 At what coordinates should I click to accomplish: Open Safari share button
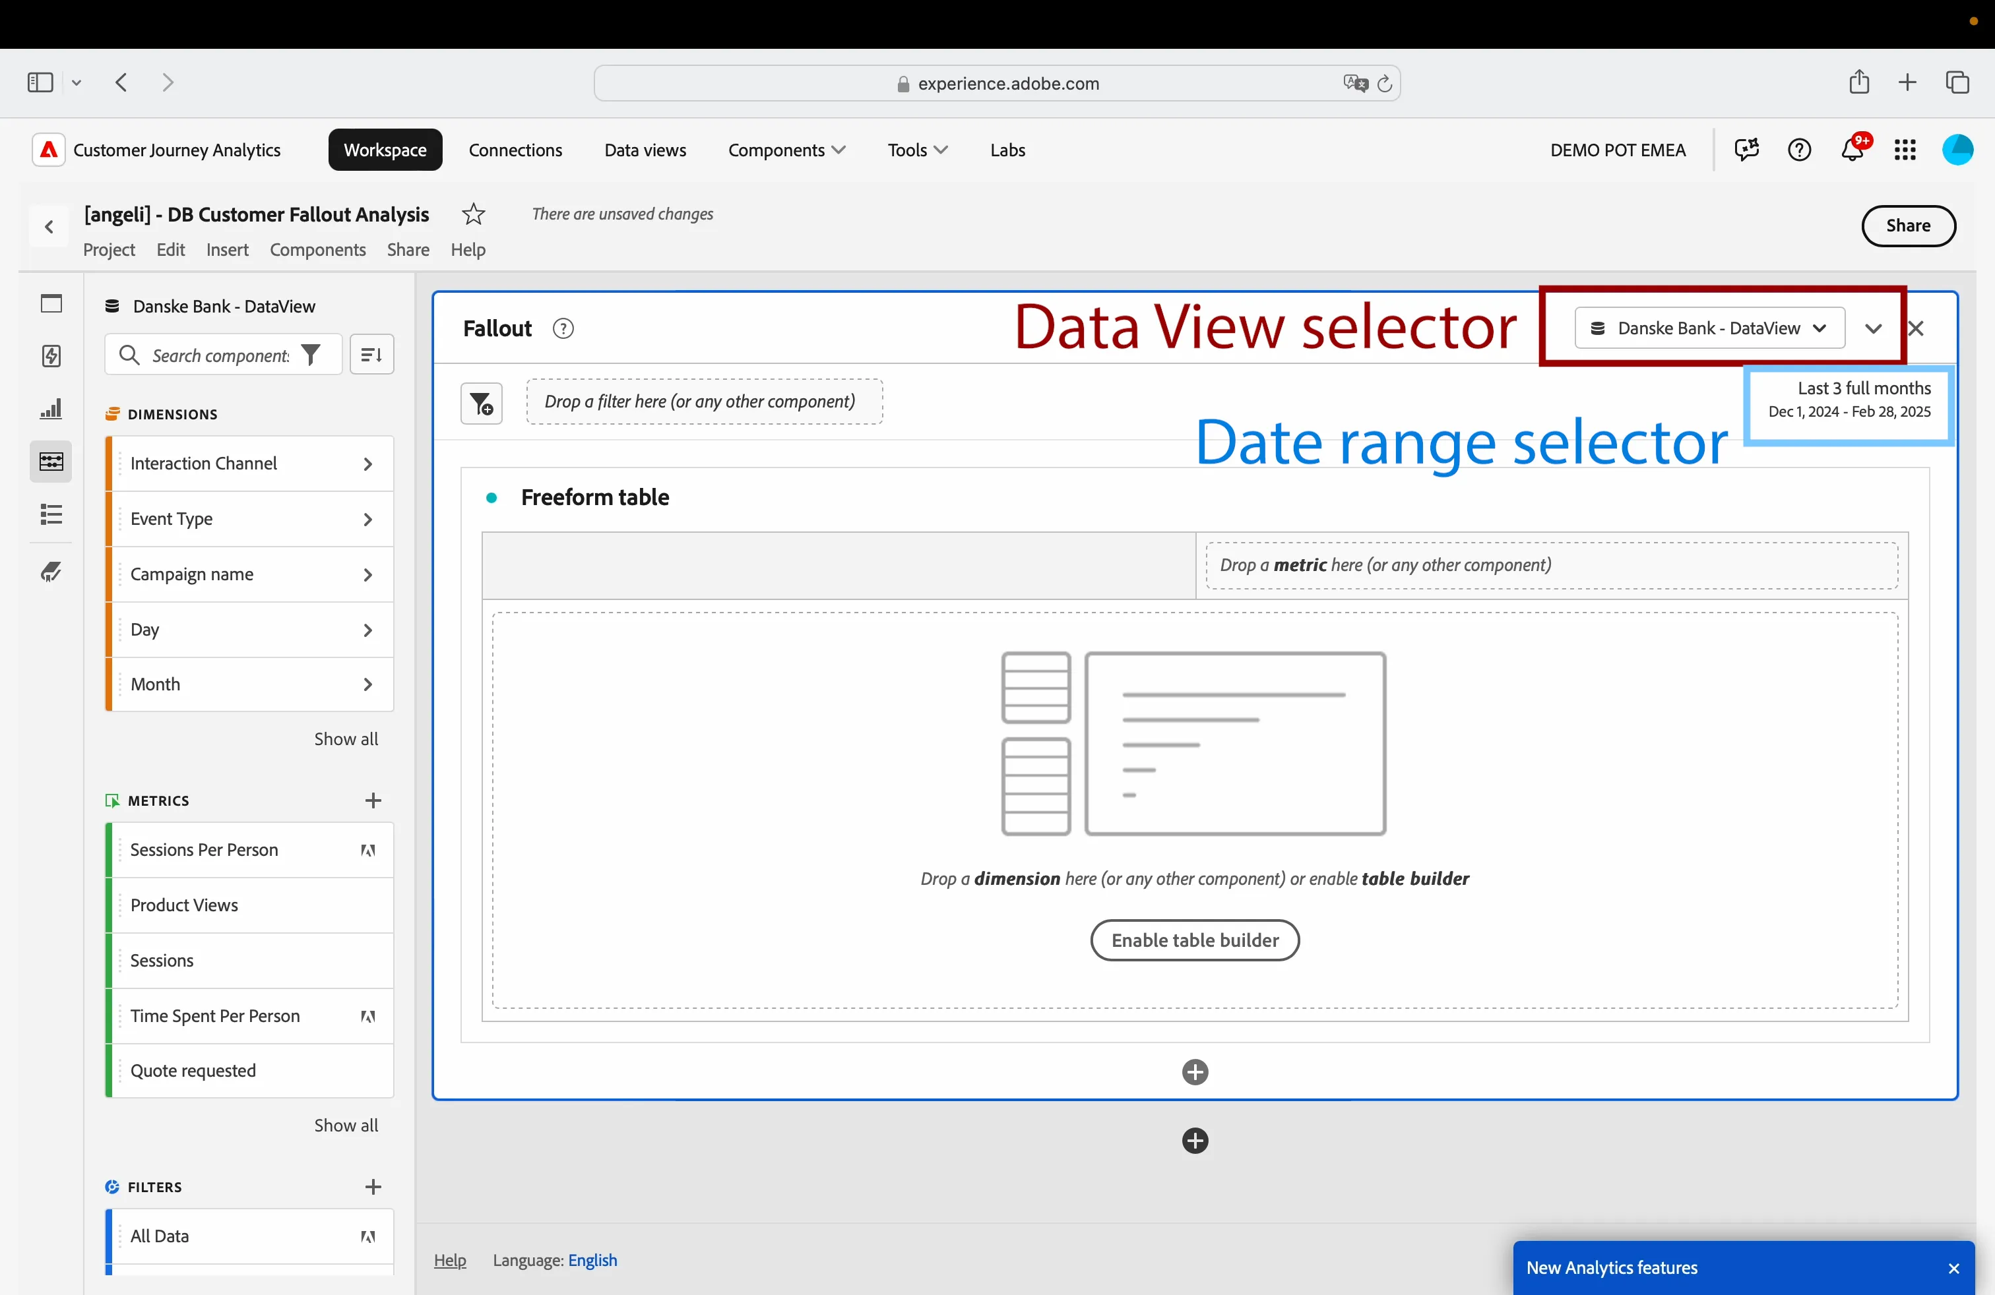1859,81
